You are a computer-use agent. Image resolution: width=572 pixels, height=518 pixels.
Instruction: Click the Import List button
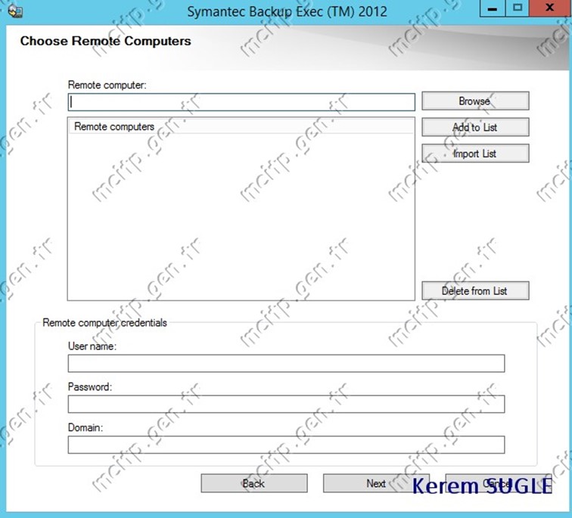pos(475,154)
